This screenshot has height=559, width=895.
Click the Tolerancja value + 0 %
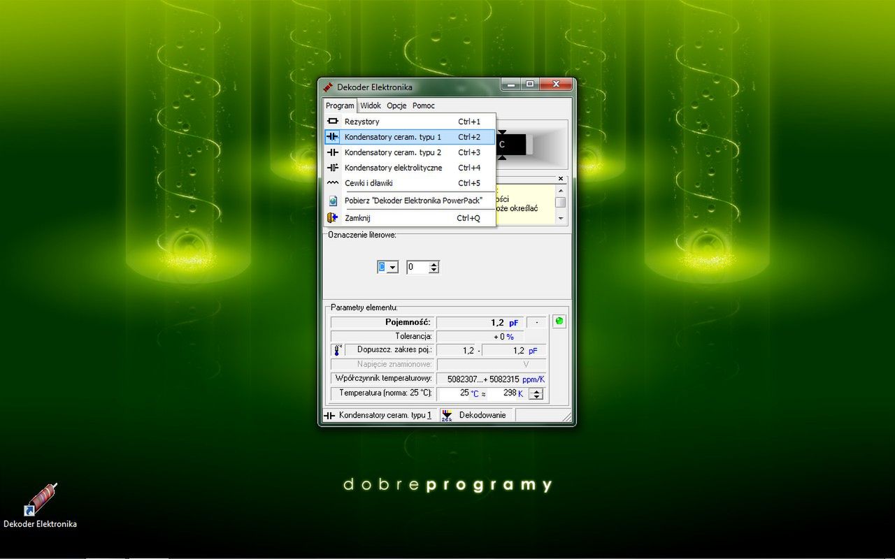pyautogui.click(x=480, y=336)
